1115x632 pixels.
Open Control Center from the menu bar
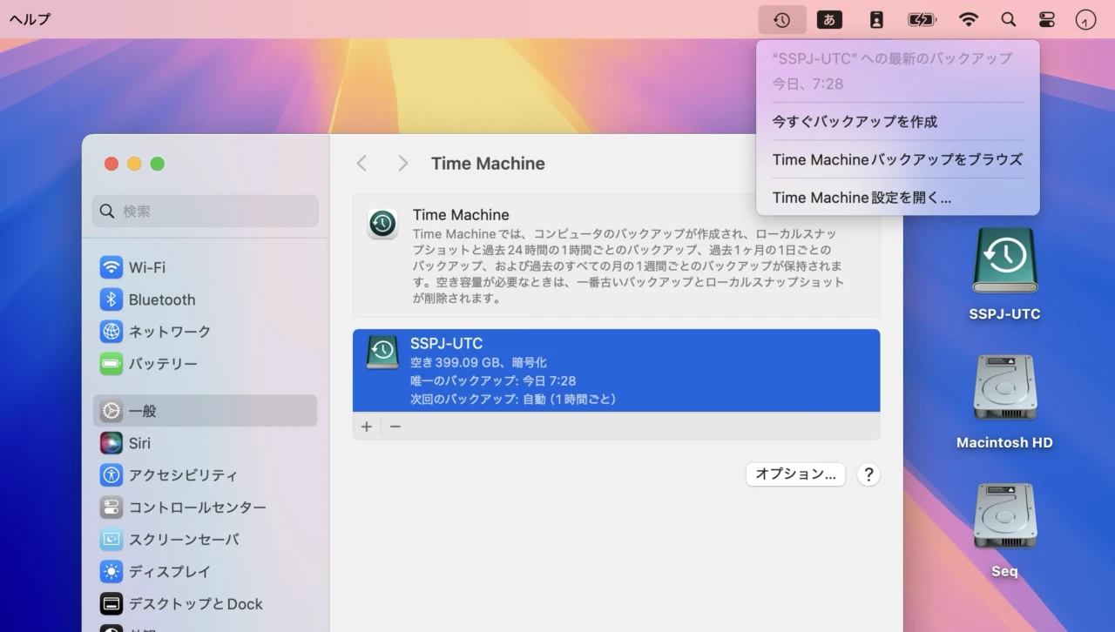point(1046,19)
